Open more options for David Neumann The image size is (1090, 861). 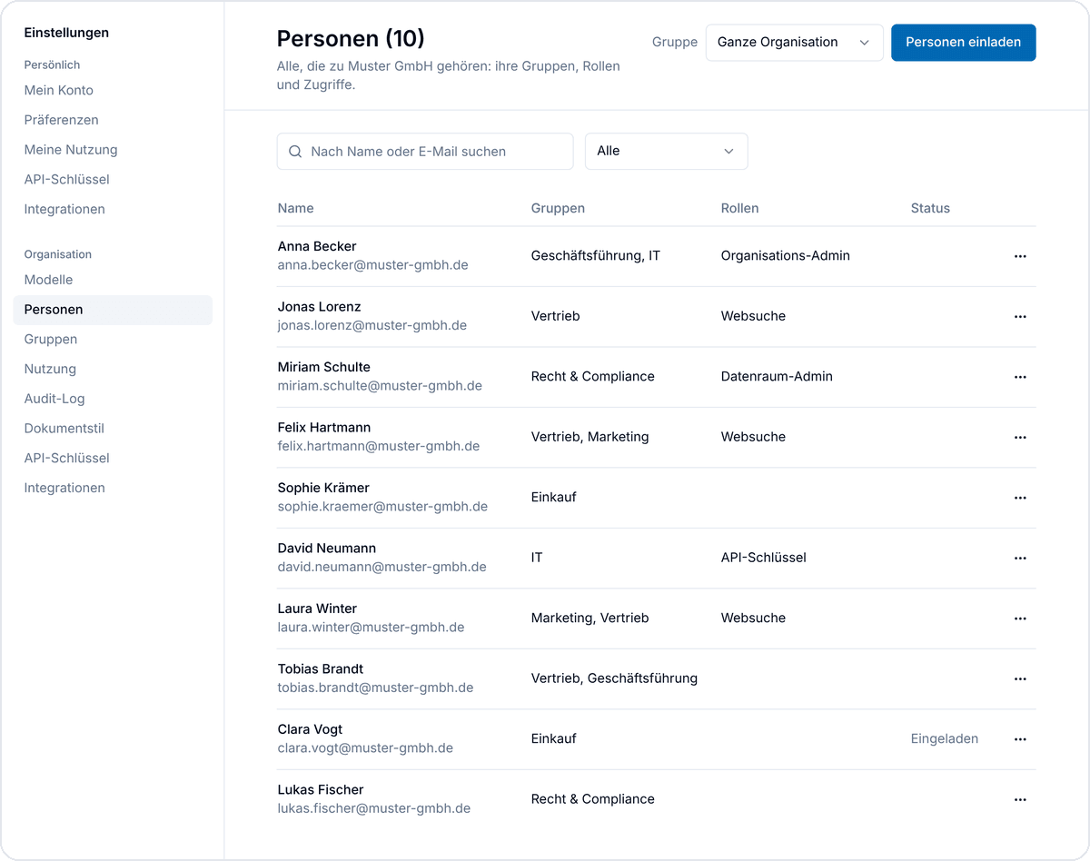[x=1020, y=558]
